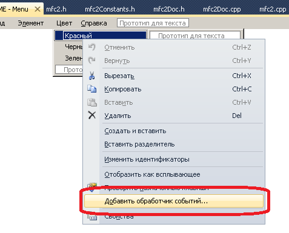
Task: Select Изменить идентификаторы
Action: coord(174,159)
